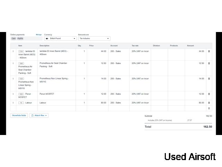This screenshot has width=222, height=167.
Task: Remove the Labour line item
Action: pyautogui.click(x=209, y=103)
